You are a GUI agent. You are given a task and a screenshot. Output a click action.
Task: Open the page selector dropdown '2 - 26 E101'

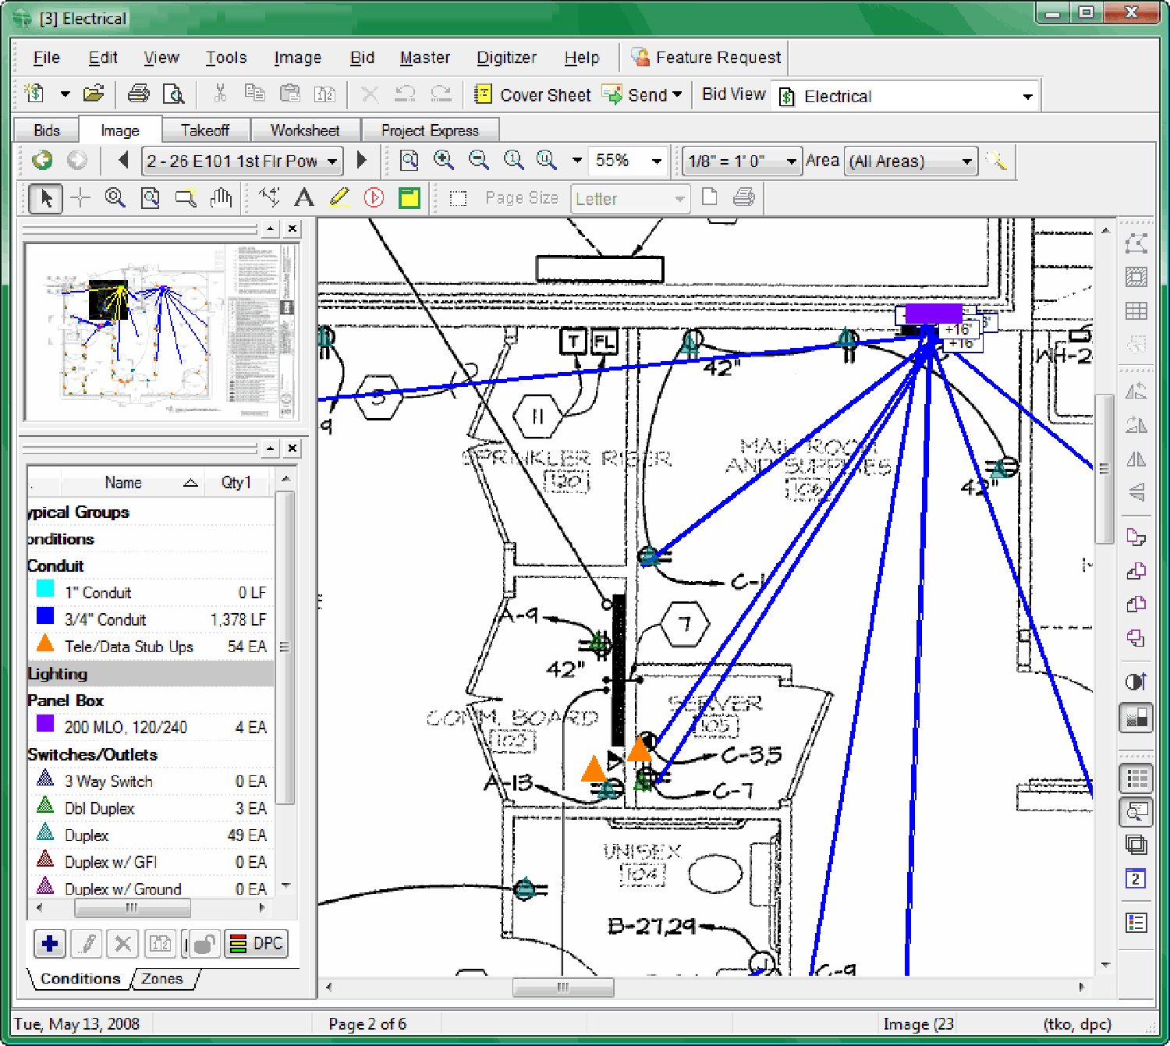[242, 161]
